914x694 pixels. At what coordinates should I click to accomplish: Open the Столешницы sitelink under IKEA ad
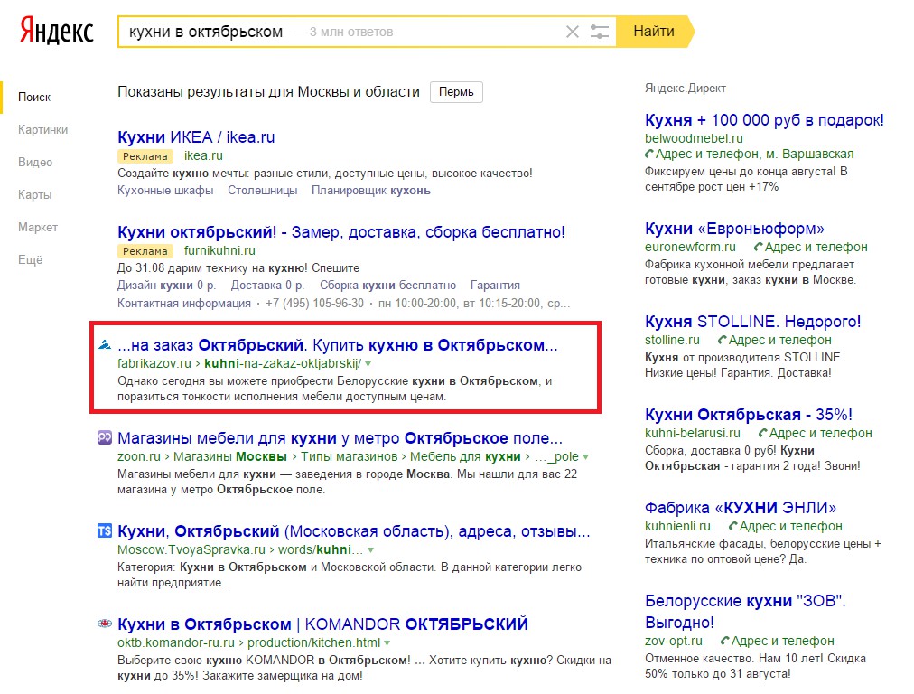click(x=262, y=190)
